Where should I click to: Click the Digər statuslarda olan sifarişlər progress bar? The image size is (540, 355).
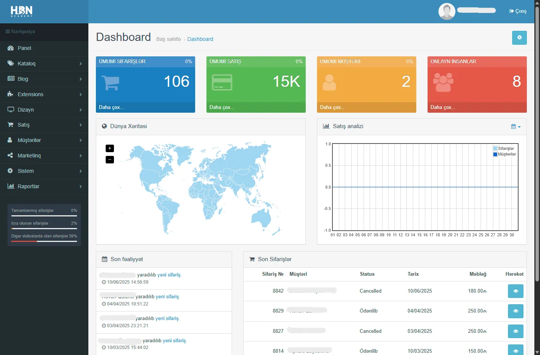tap(44, 241)
